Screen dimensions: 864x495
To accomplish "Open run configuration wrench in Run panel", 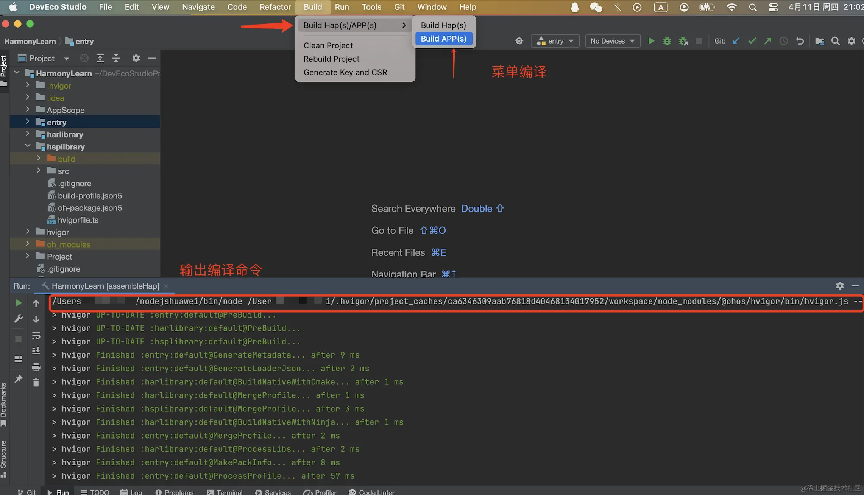I will 18,319.
